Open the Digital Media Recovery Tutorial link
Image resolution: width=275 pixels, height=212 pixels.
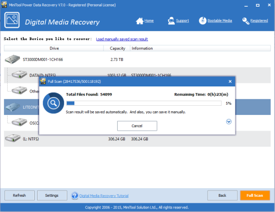104,196
